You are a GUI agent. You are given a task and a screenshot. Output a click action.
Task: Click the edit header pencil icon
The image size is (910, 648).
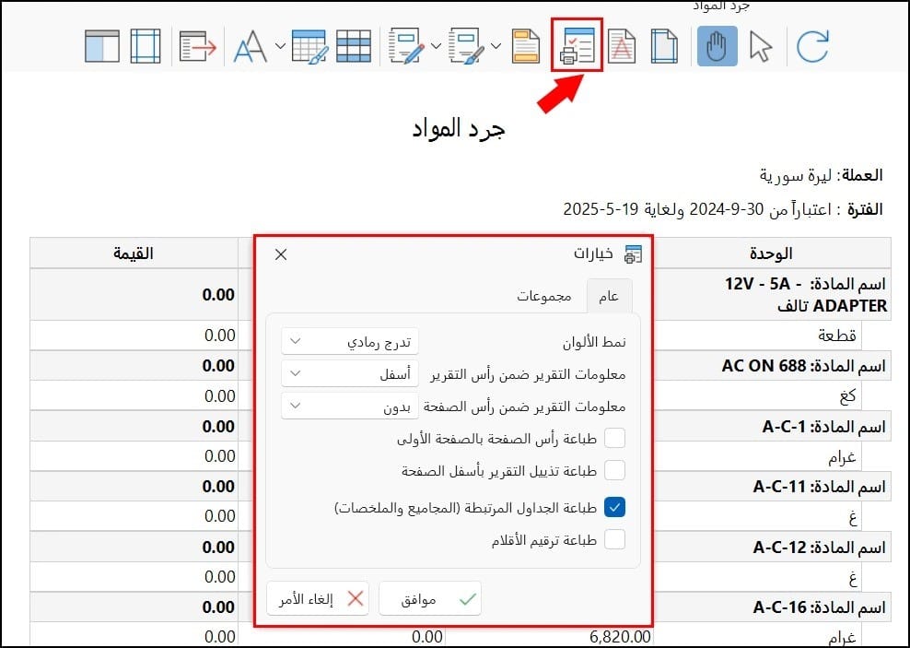406,46
